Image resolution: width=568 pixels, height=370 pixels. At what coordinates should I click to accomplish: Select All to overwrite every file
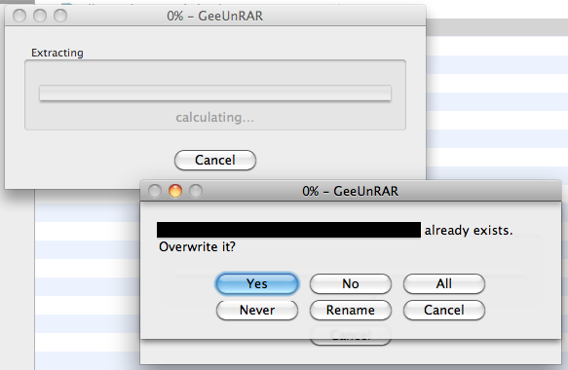point(443,283)
